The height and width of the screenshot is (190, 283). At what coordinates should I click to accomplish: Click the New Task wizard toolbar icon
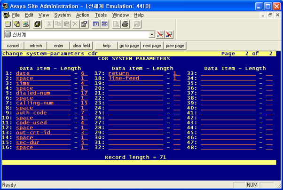tap(17, 24)
